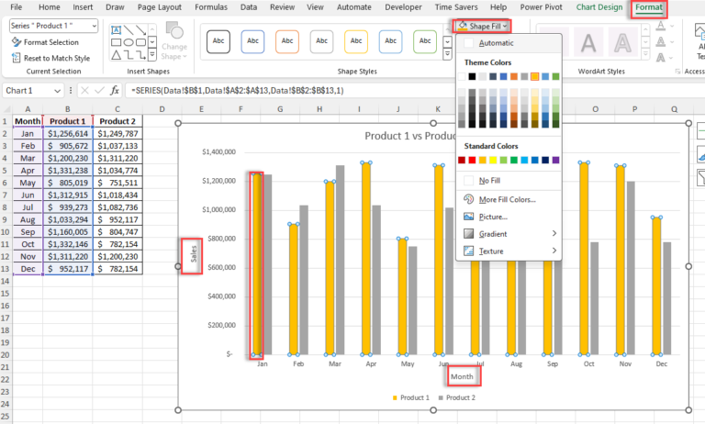Select column header D

(x=162, y=109)
